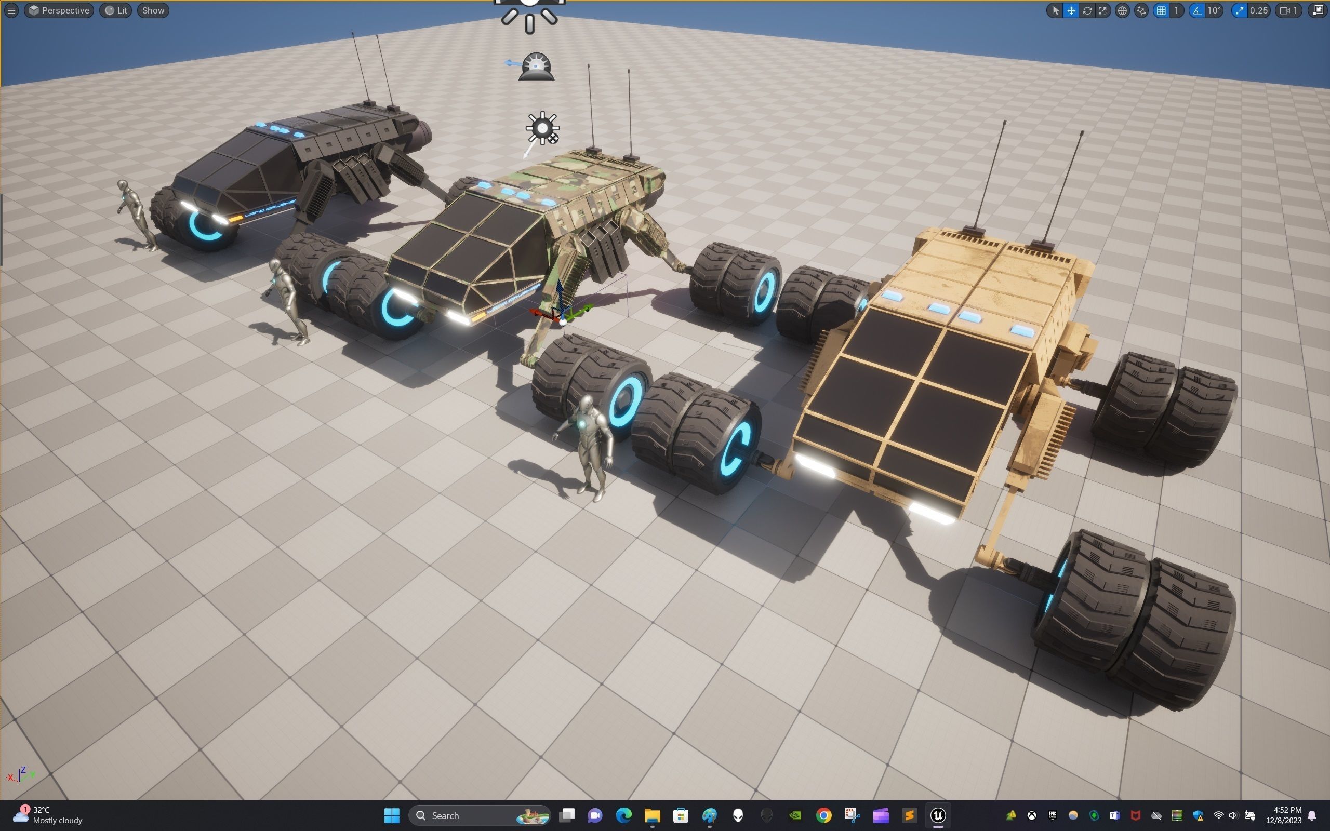The image size is (1330, 831).
Task: Open the Windows Start menu
Action: (x=392, y=815)
